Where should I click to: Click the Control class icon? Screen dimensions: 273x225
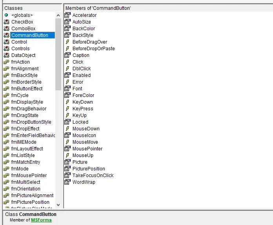pos(6,42)
